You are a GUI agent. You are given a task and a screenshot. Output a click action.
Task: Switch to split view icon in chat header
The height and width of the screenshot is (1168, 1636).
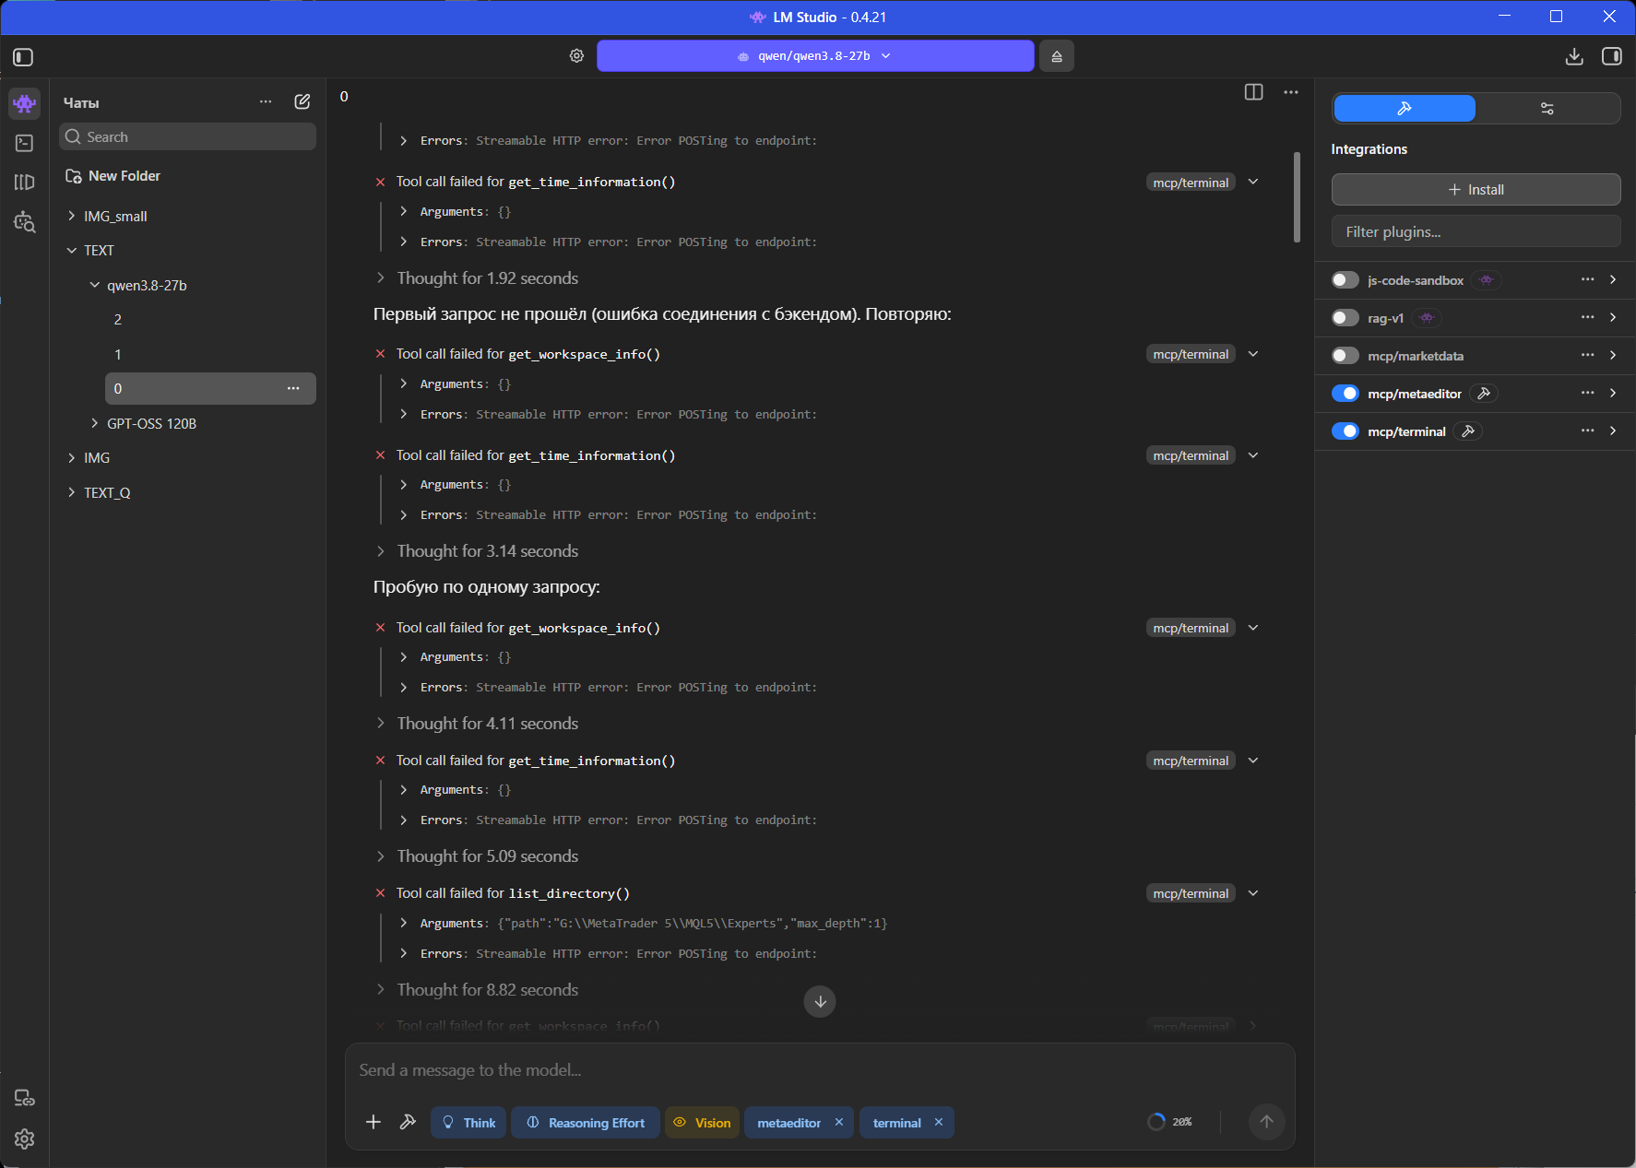1253,92
